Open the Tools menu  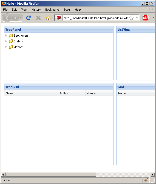(x=67, y=10)
